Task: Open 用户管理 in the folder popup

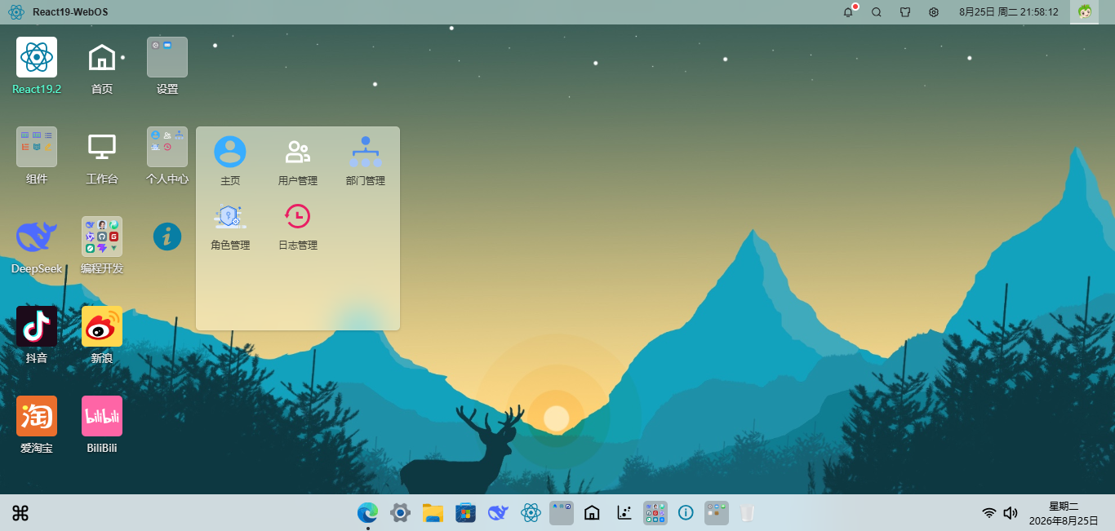Action: click(297, 152)
